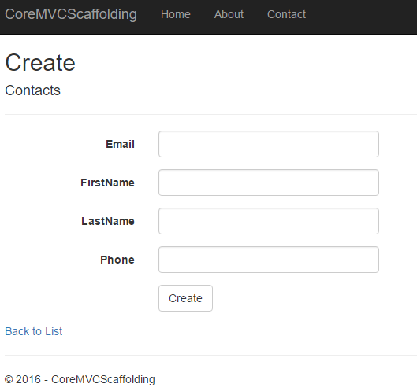Click empty navbar area right of Contact
417x391 pixels.
362,17
